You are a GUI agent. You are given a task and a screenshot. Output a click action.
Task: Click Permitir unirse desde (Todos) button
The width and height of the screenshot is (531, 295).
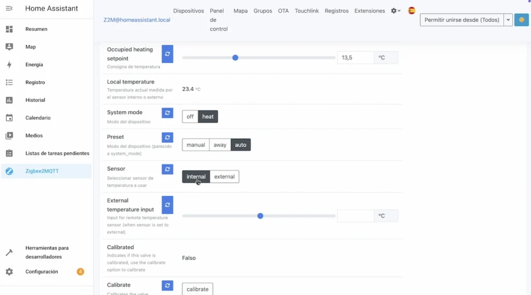click(462, 20)
